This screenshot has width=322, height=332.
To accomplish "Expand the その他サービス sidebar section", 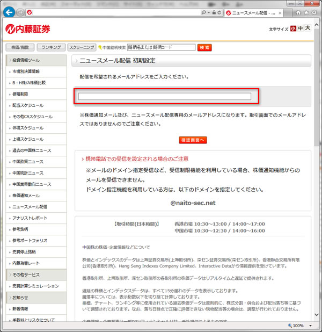I will point(36,275).
